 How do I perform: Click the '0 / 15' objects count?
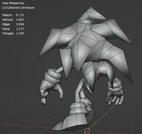(20, 15)
